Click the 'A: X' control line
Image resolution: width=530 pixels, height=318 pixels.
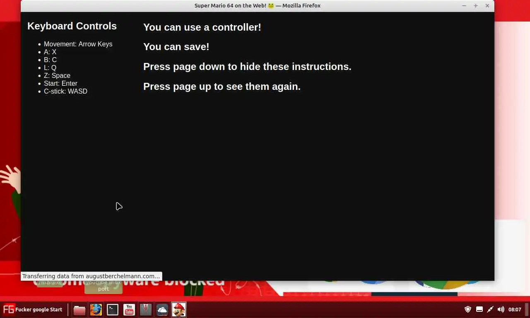[x=50, y=52]
